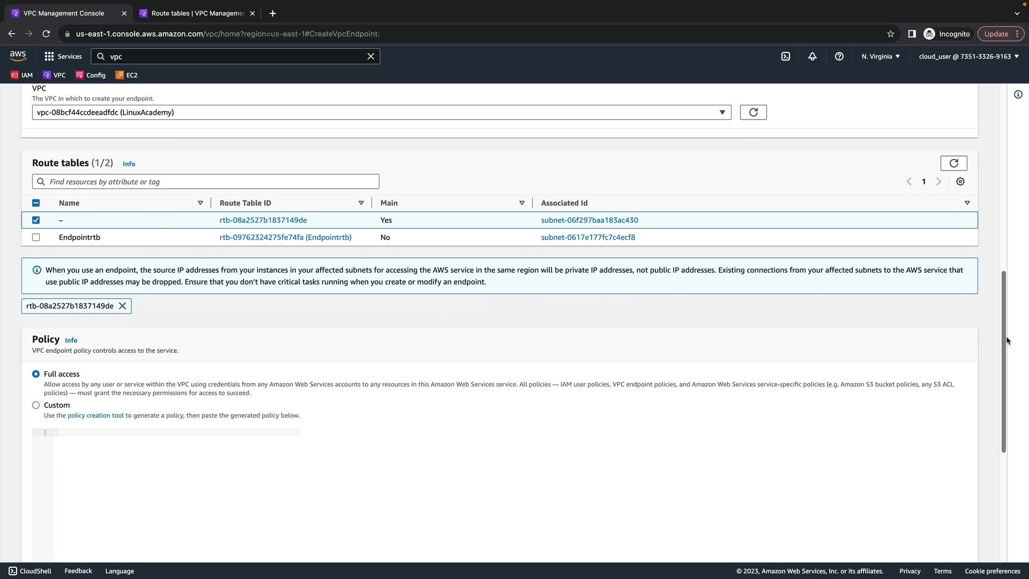Open the policy creation tool link
The image size is (1029, 579).
(x=95, y=415)
